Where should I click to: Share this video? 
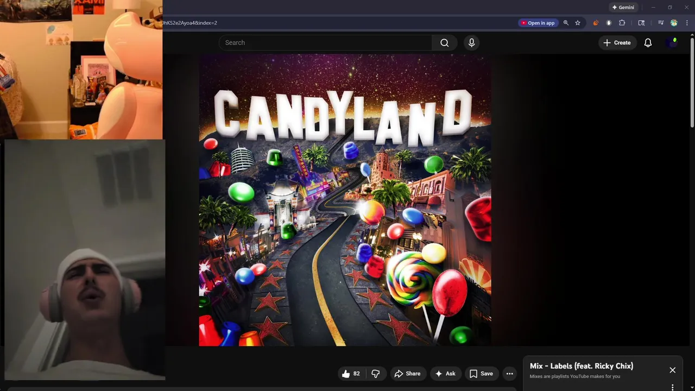click(x=407, y=374)
